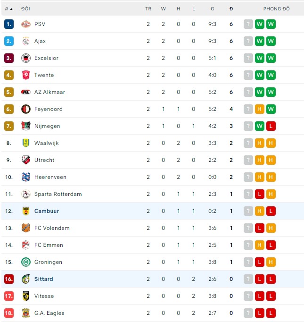Sort standings by the Đ points header
Image resolution: width=304 pixels, height=322 pixels.
231,8
